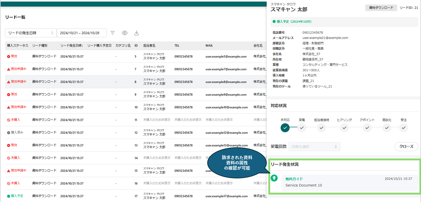
Task: Click the 資料ダウンロード badge in detail header
Action: point(381,8)
